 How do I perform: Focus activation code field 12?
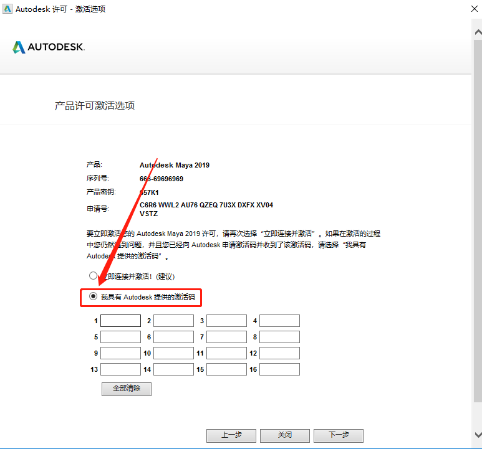click(x=279, y=353)
